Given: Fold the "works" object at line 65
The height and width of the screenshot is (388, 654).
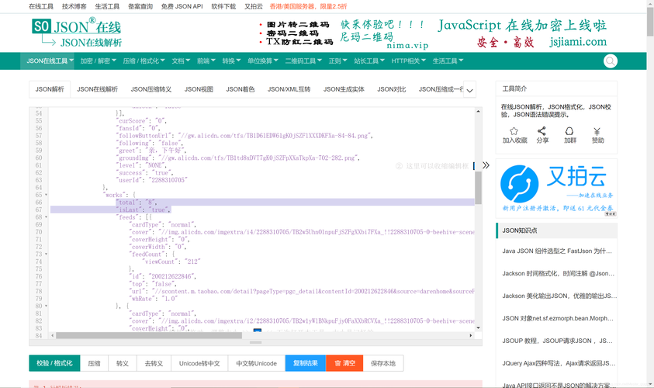Looking at the screenshot, I should click(x=46, y=195).
